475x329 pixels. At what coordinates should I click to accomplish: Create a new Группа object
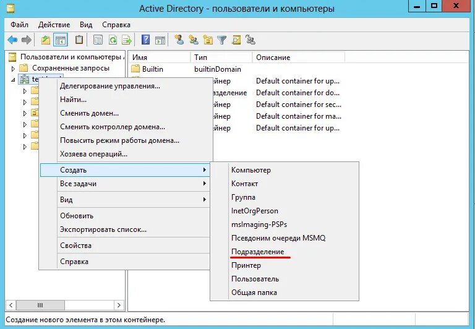pyautogui.click(x=285, y=197)
